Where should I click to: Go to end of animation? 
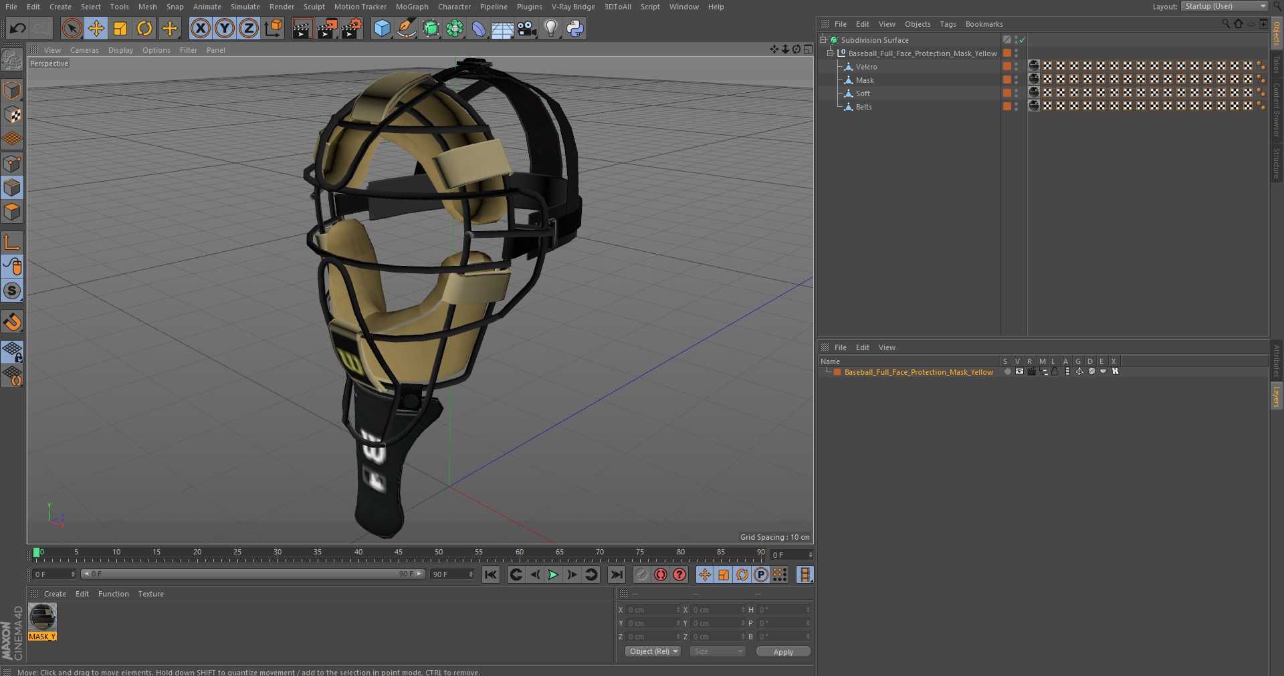click(x=617, y=574)
